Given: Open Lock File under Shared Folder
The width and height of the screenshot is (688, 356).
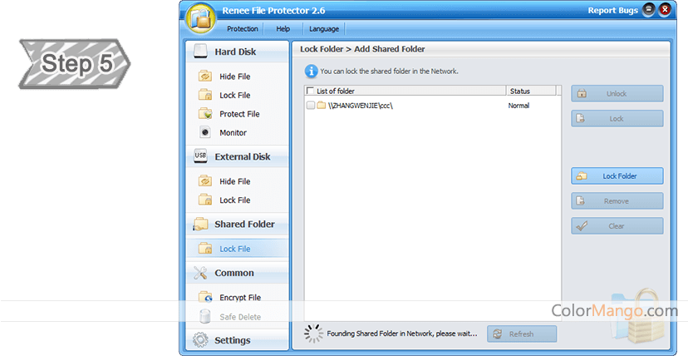Looking at the screenshot, I should coord(234,249).
